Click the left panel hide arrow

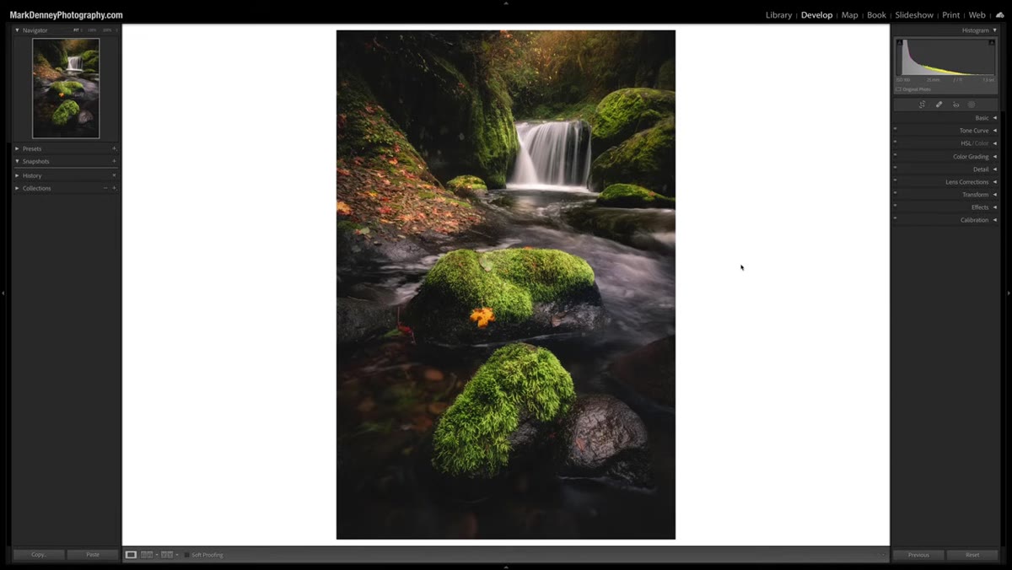3,293
